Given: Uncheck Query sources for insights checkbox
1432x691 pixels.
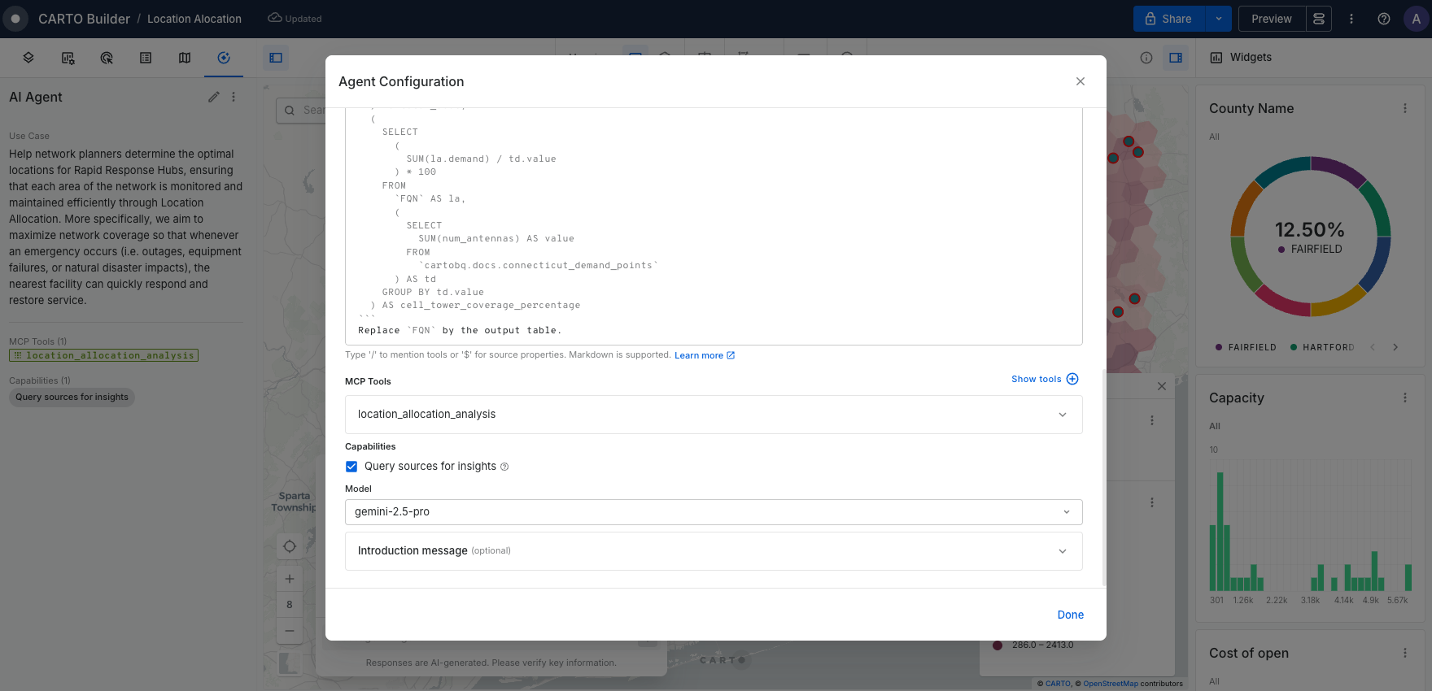Looking at the screenshot, I should [x=351, y=467].
